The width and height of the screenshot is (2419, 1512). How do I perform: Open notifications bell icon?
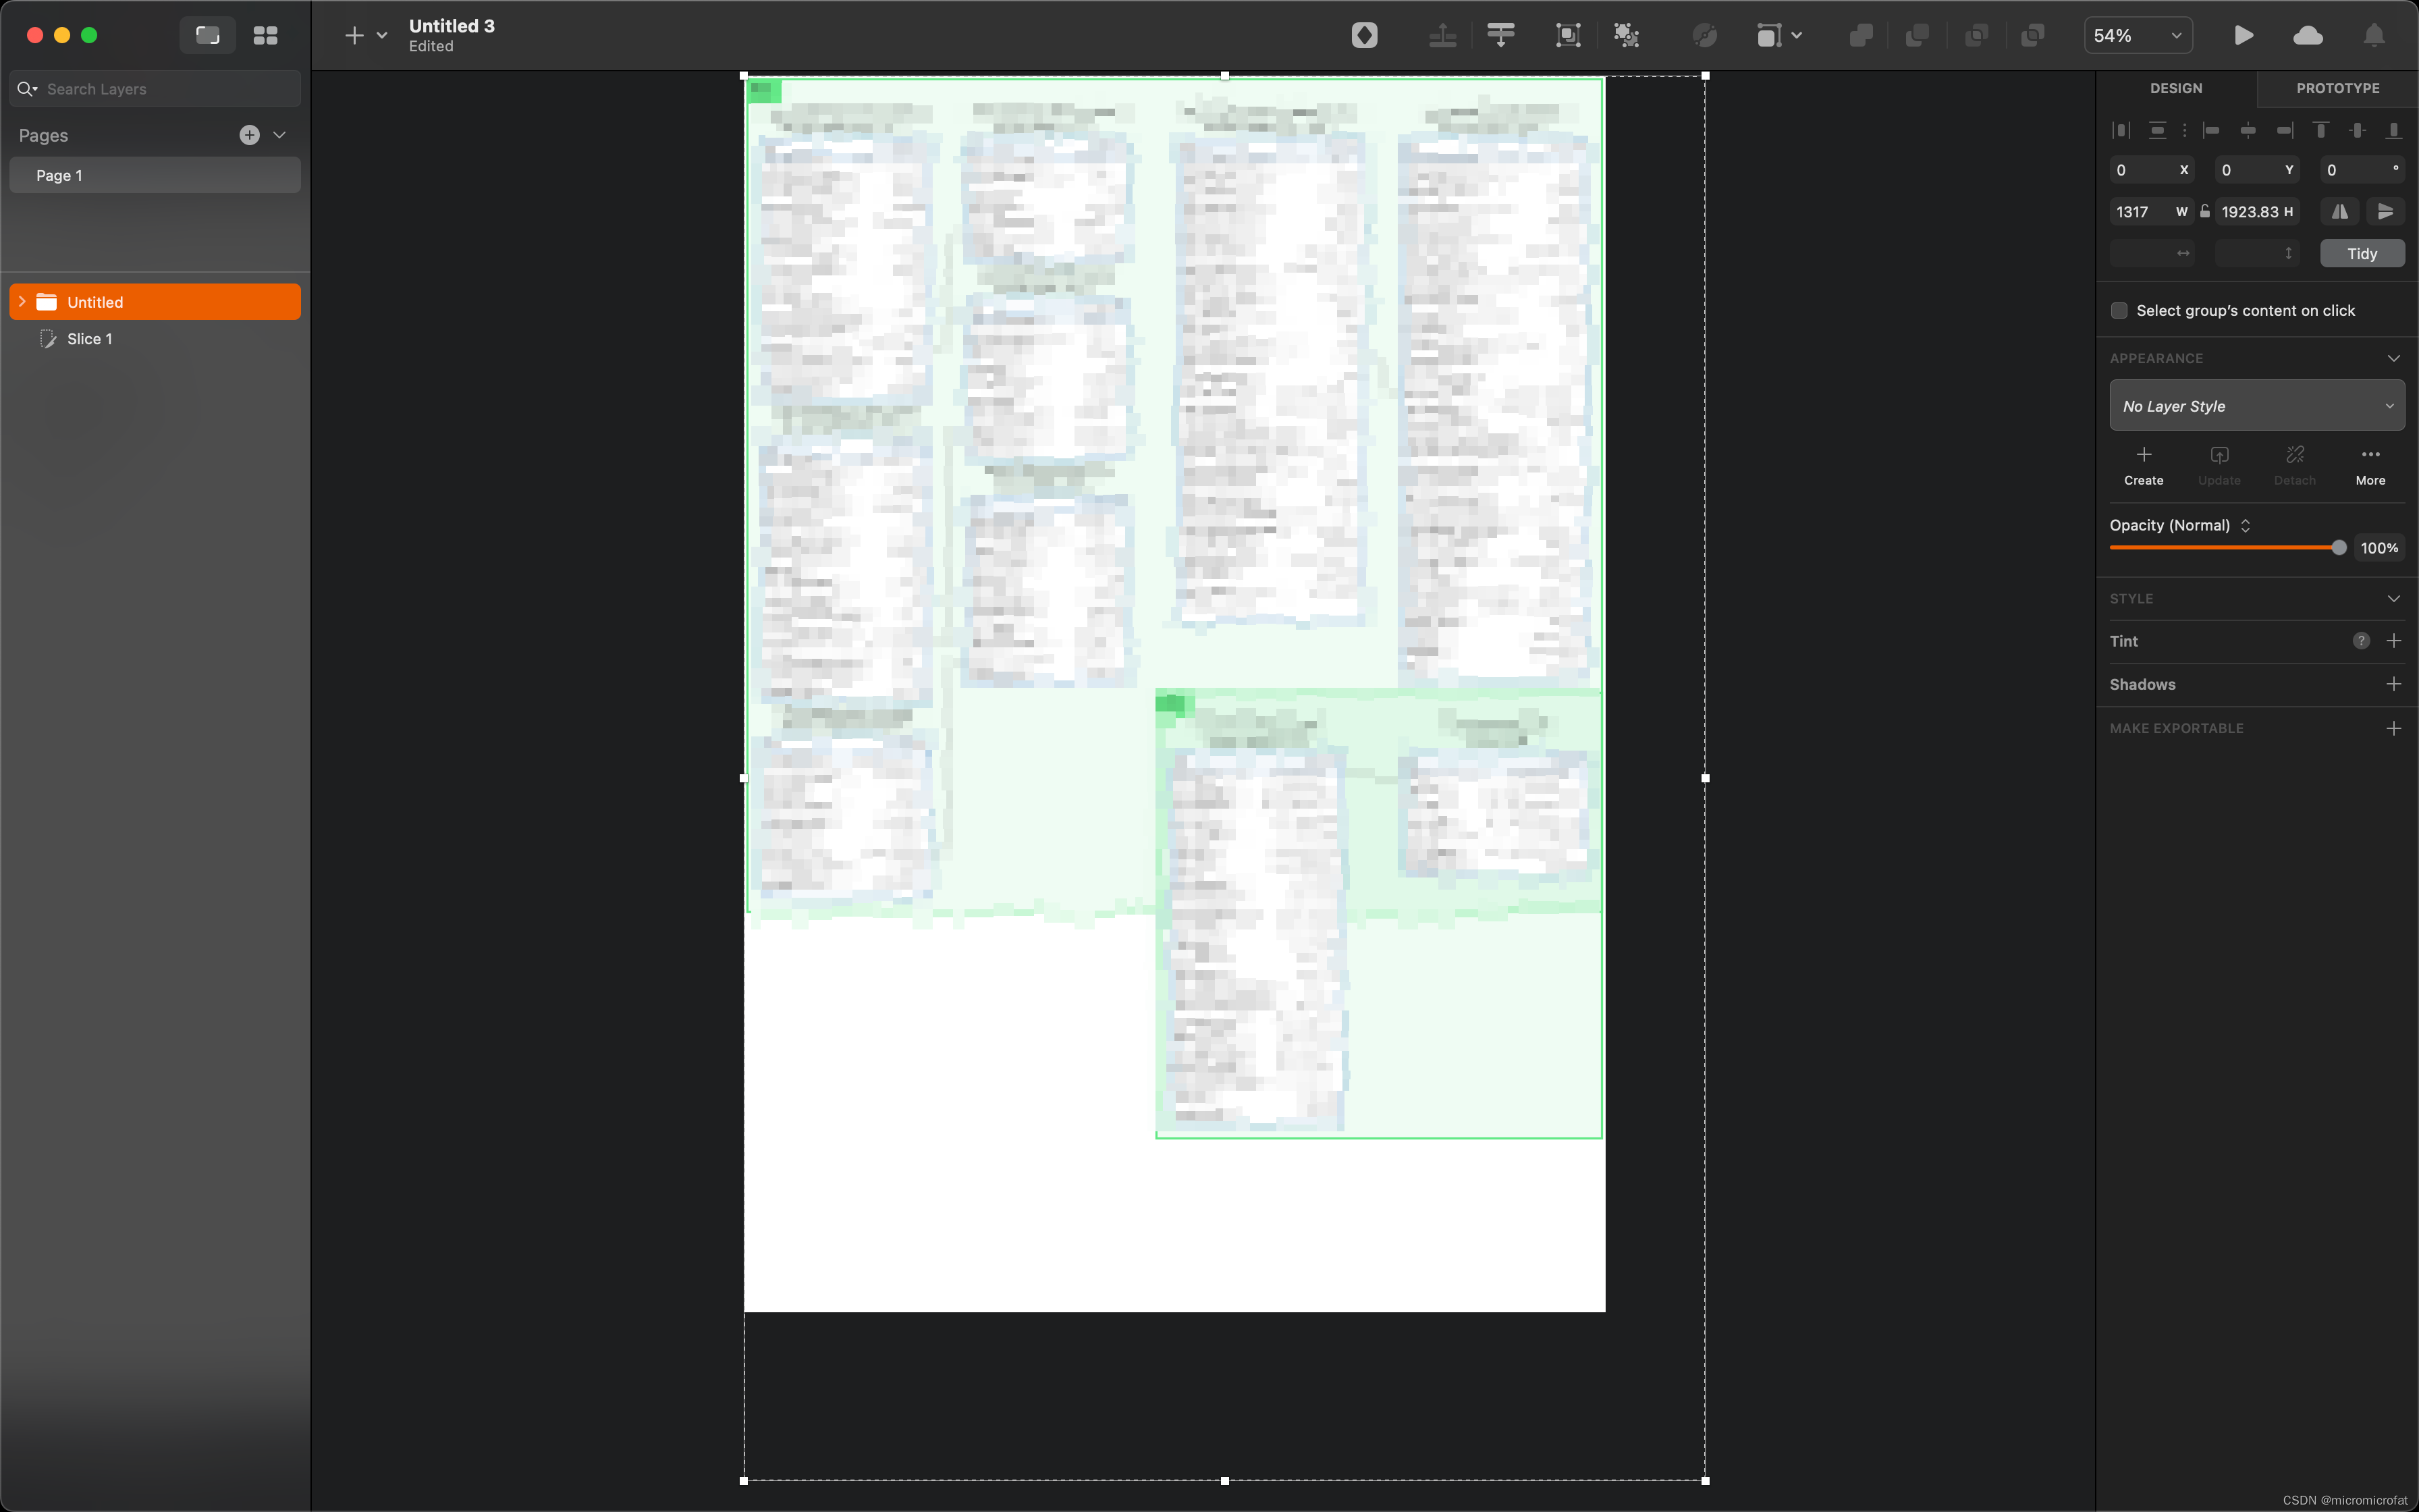(2373, 36)
